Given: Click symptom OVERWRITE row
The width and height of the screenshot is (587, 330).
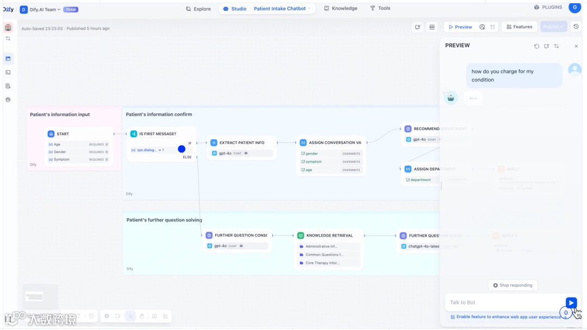Looking at the screenshot, I should point(331,162).
